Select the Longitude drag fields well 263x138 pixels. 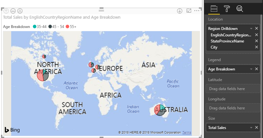pyautogui.click(x=233, y=108)
